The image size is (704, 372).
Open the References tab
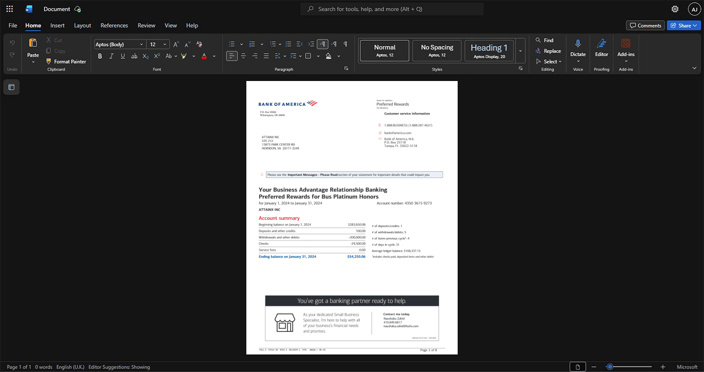pyautogui.click(x=114, y=25)
